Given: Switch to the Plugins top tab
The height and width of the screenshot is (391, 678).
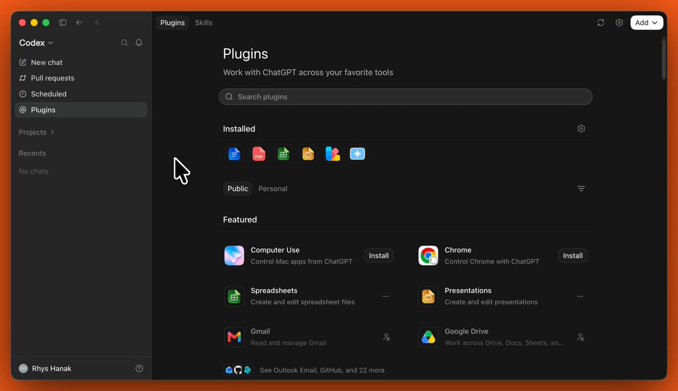Looking at the screenshot, I should (x=173, y=23).
